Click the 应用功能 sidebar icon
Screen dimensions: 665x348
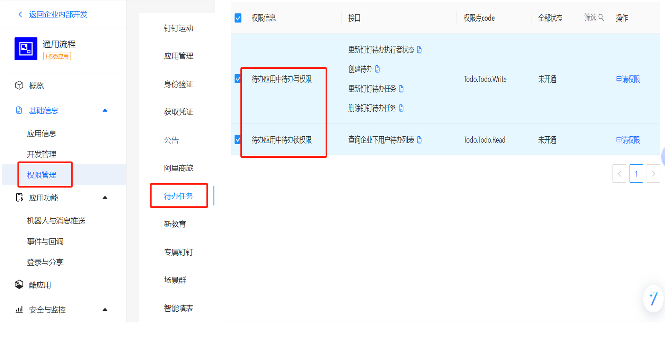(x=19, y=198)
